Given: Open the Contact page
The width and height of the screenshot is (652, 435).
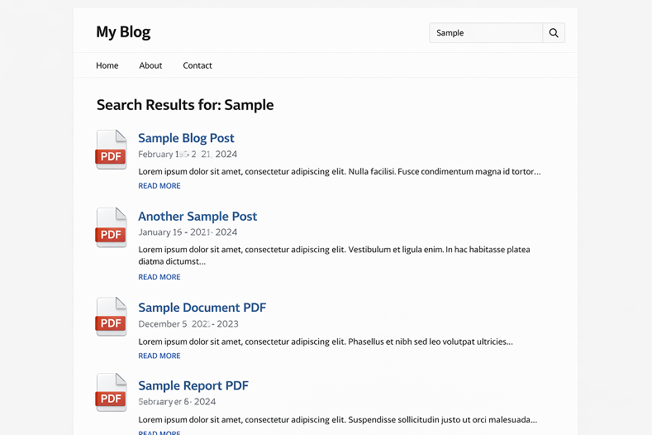Looking at the screenshot, I should [198, 65].
